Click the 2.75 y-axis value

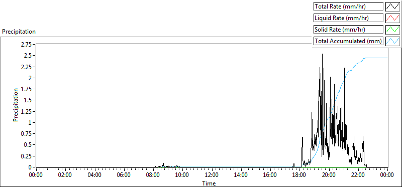(26, 44)
